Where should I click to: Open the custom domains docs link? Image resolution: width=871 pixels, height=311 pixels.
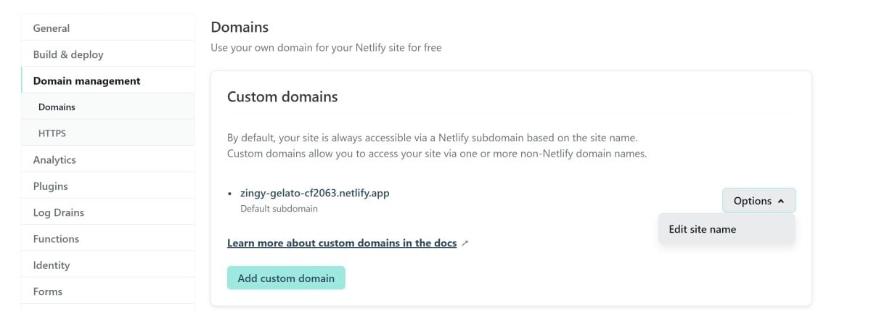tap(342, 244)
